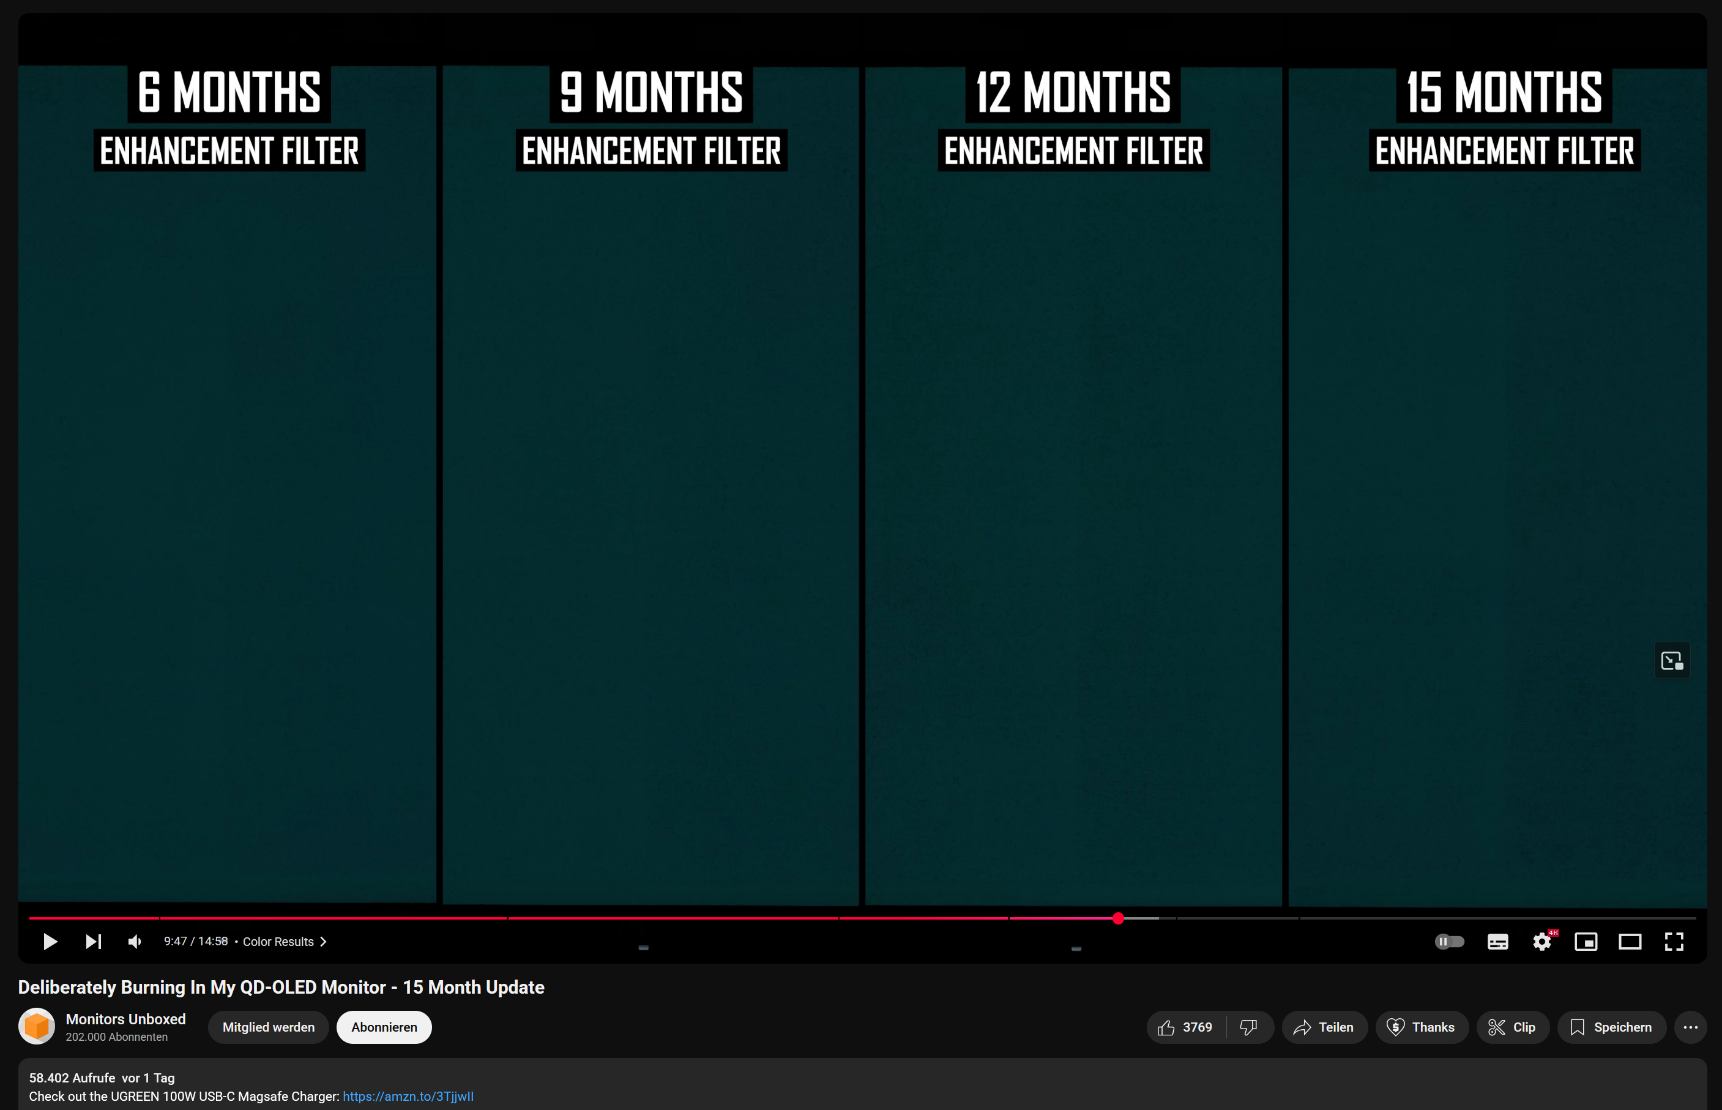Image resolution: width=1722 pixels, height=1110 pixels.
Task: Enter fullscreen mode
Action: point(1674,942)
